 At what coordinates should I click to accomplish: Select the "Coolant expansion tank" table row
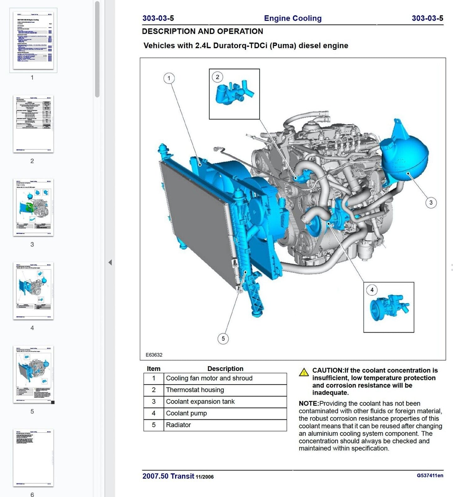(x=215, y=402)
